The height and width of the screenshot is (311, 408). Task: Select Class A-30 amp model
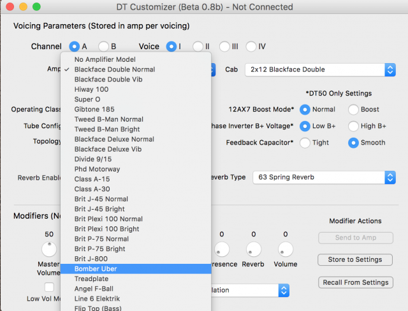136,189
